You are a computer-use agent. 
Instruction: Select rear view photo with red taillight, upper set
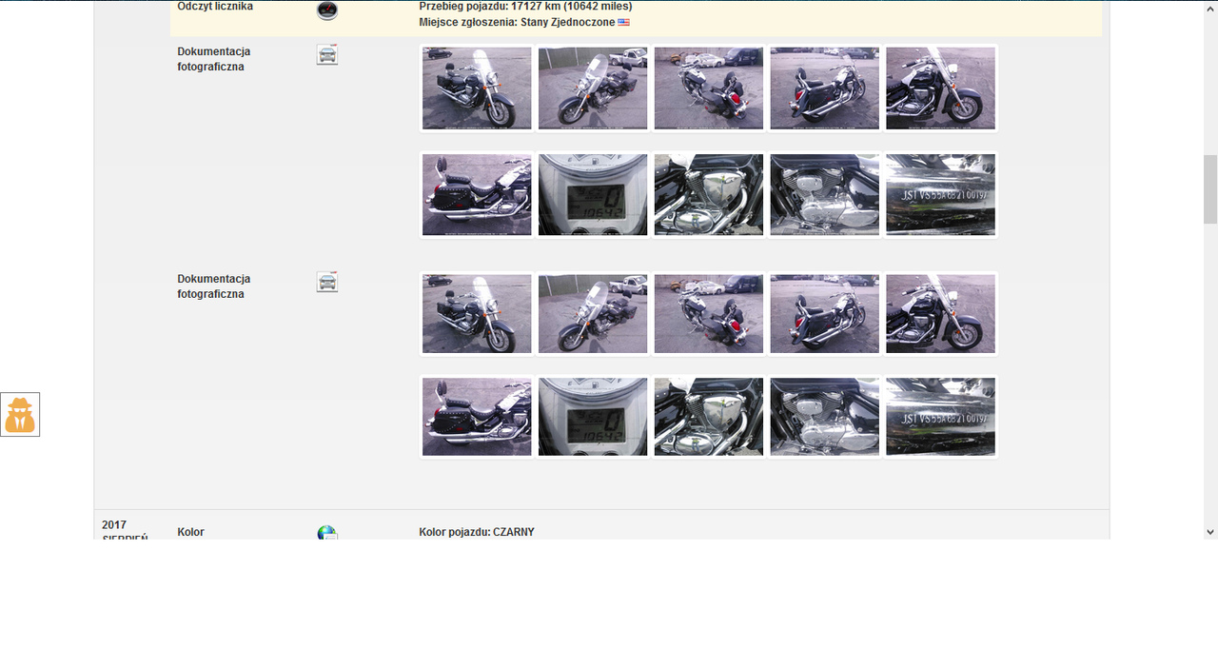(709, 88)
